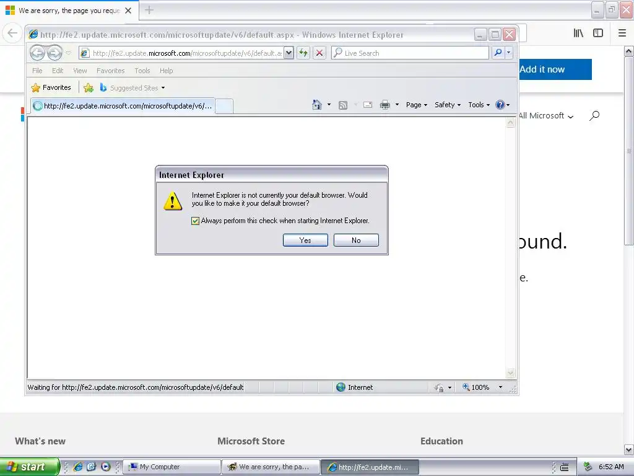Viewport: 634px width, 476px height.
Task: Click the Read Mail icon
Action: (x=368, y=105)
